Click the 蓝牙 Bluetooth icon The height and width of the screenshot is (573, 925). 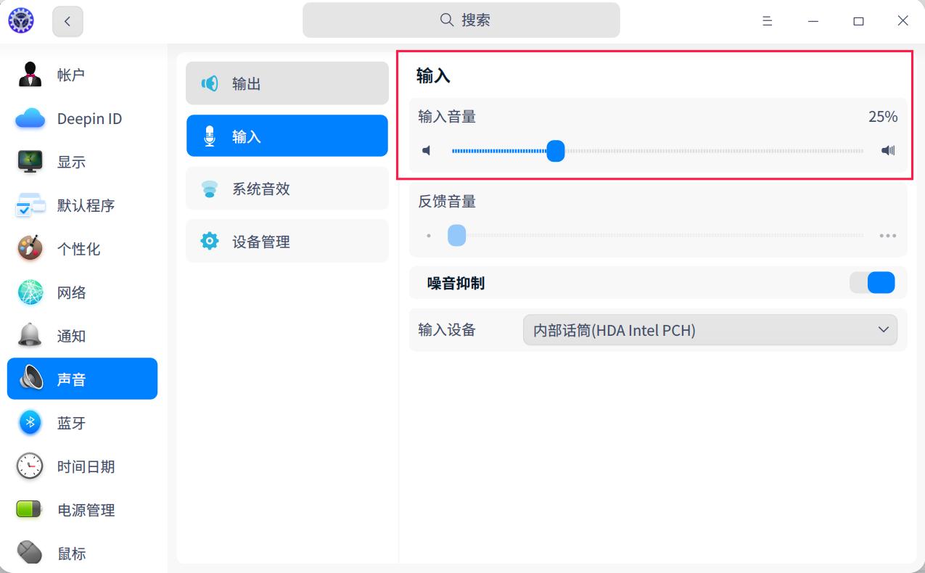30,422
